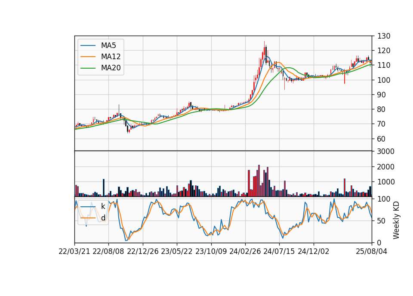Click the 50 KD axis label
413x296 pixels.
(382, 221)
